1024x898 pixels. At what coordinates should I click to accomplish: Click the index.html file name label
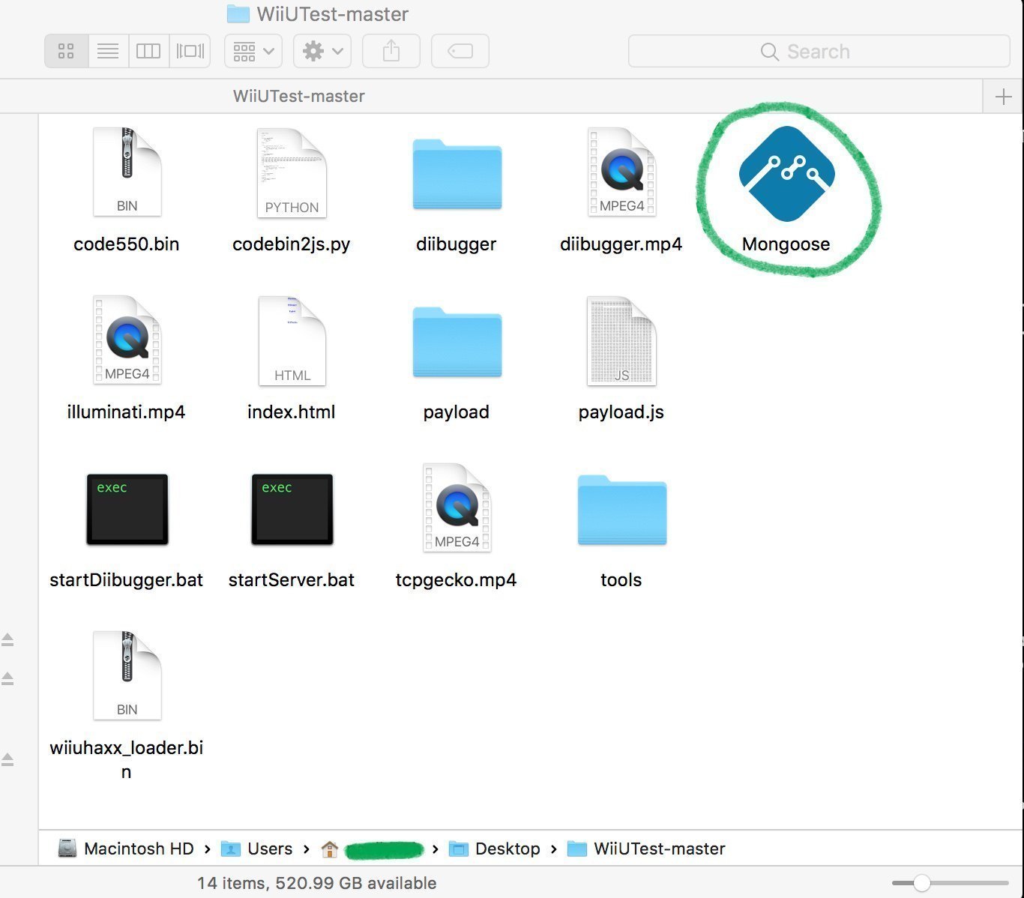pos(291,412)
